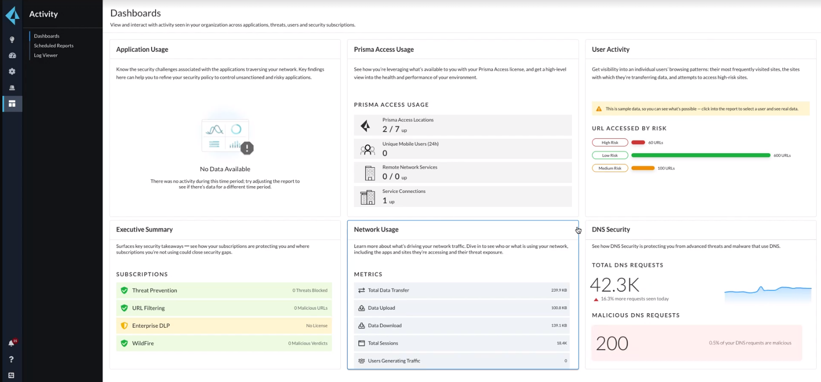Open the Log Viewer menu item
Screen dimensions: 821x382
(46, 55)
